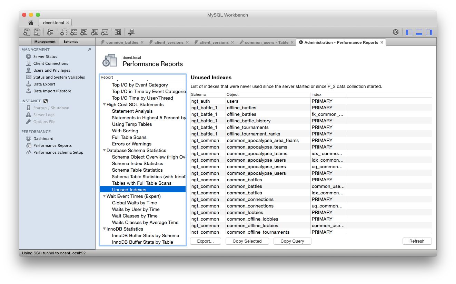Switch to the Schemas sidebar tab
Image resolution: width=456 pixels, height=284 pixels.
71,42
